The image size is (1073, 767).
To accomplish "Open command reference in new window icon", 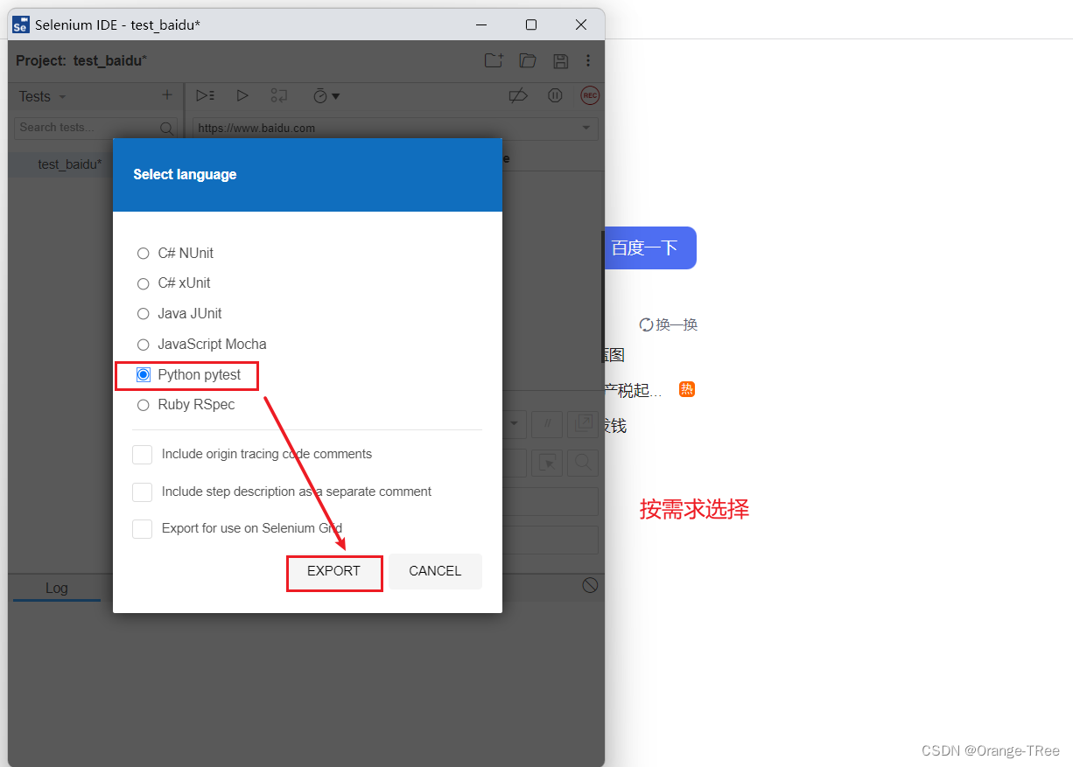I will pos(583,424).
